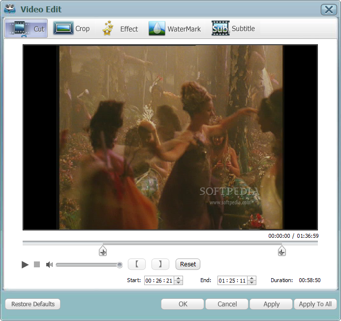Decrease the Start time with down arrow
This screenshot has width=341, height=321.
pyautogui.click(x=178, y=283)
